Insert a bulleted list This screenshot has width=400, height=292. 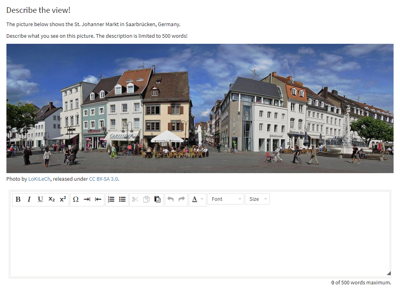coord(122,199)
